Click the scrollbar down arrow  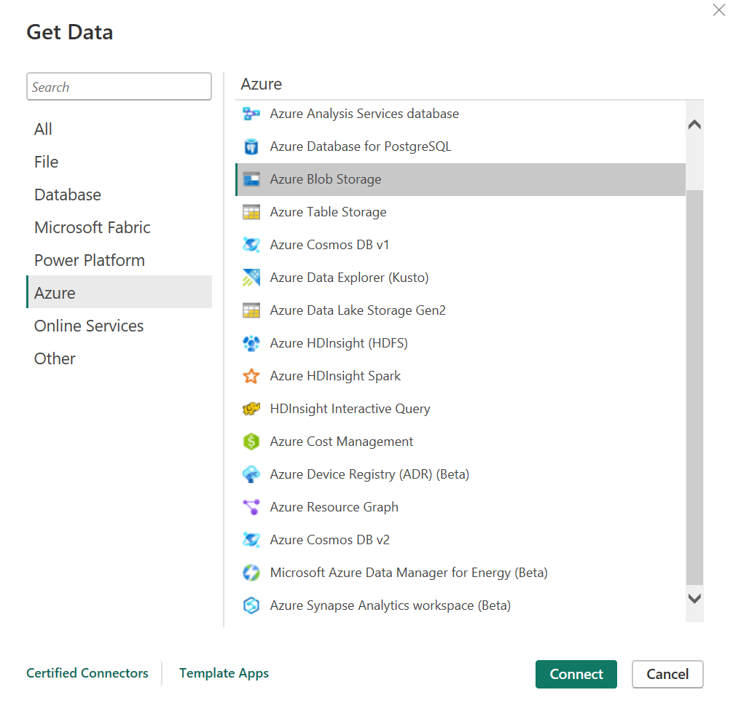tap(694, 599)
